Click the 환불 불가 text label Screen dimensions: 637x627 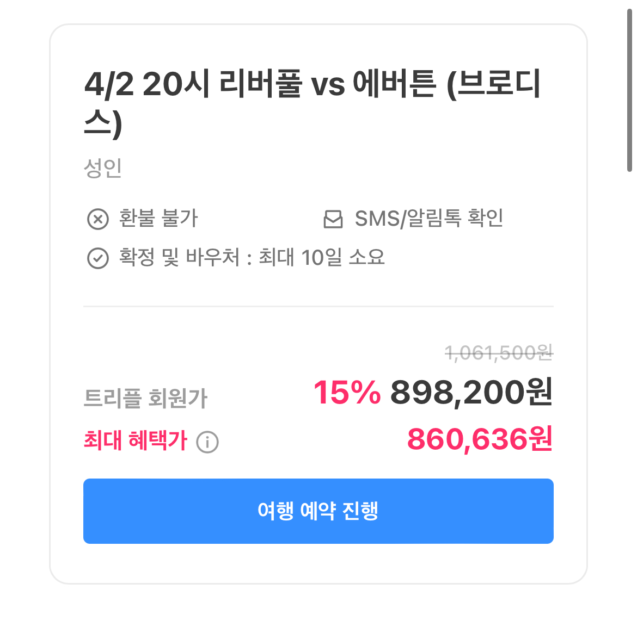click(x=158, y=219)
